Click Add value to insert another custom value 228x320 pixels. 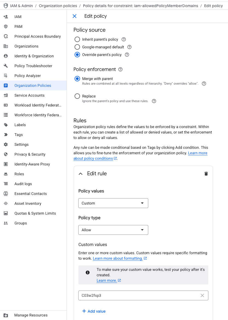tap(94, 311)
